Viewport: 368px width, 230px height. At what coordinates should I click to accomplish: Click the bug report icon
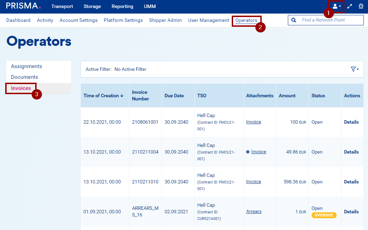[x=361, y=6]
